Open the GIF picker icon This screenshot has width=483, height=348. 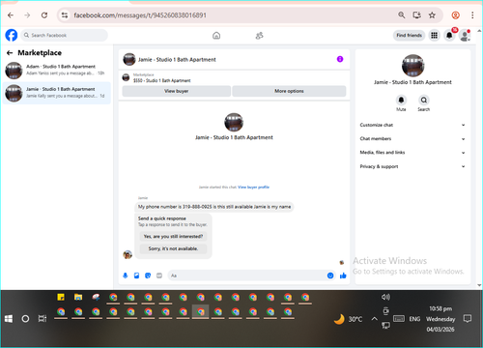tap(159, 275)
